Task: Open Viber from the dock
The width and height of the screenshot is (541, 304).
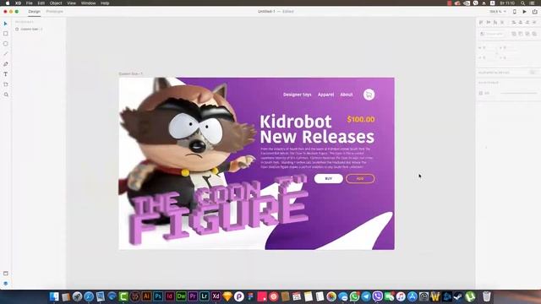Action: (x=378, y=296)
